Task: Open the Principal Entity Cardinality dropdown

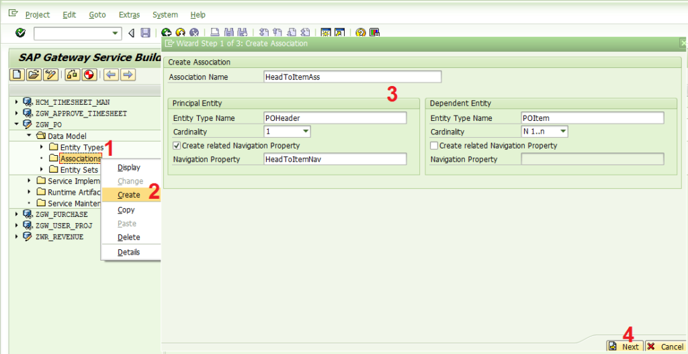Action: pos(306,132)
